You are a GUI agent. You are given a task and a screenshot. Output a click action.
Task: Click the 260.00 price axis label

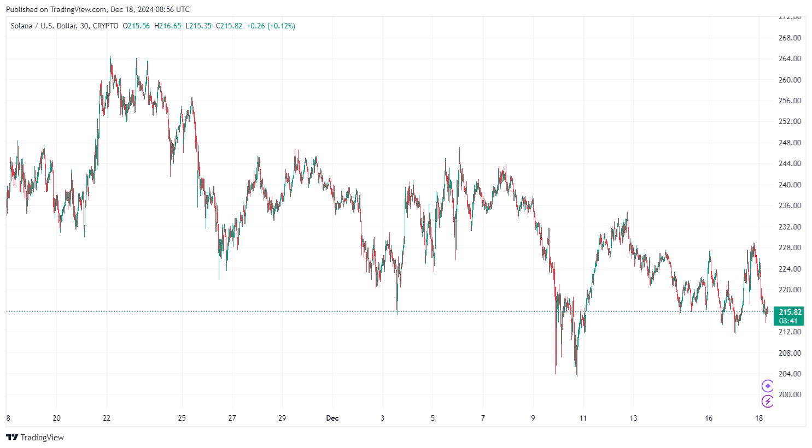pos(790,80)
